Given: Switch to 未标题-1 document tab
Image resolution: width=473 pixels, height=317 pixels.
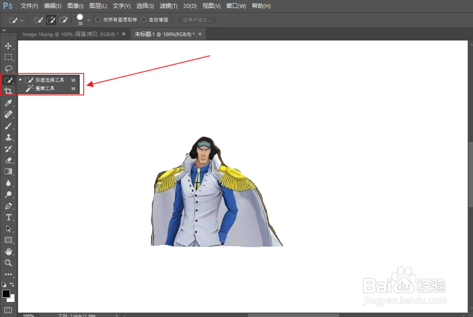Looking at the screenshot, I should pyautogui.click(x=165, y=34).
